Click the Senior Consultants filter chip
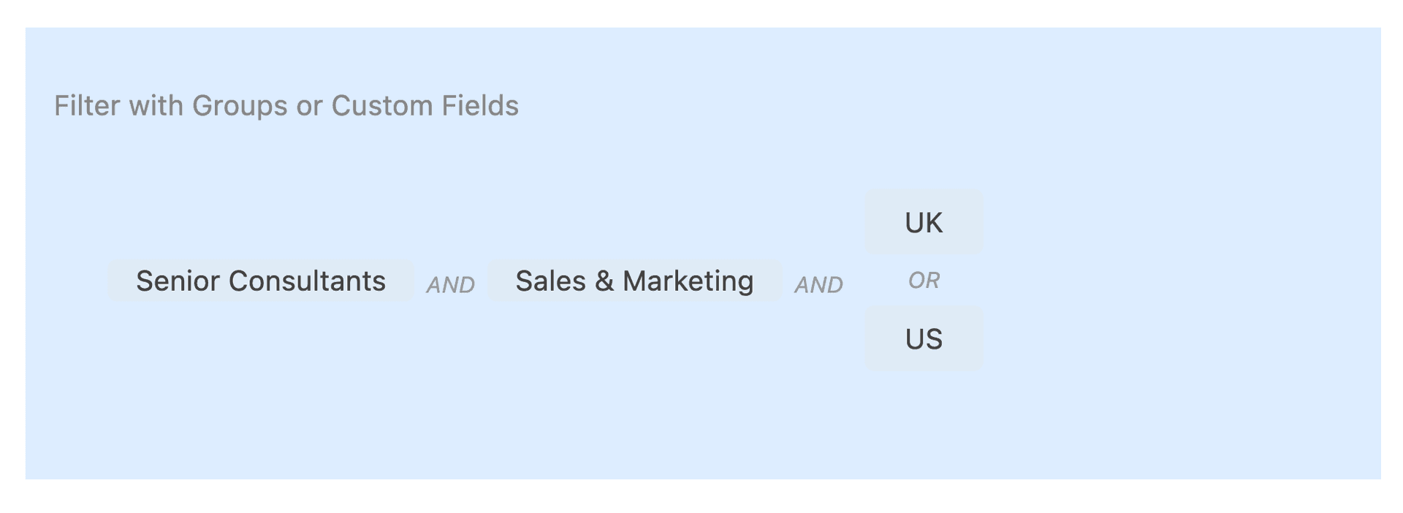The width and height of the screenshot is (1403, 513). pyautogui.click(x=261, y=281)
